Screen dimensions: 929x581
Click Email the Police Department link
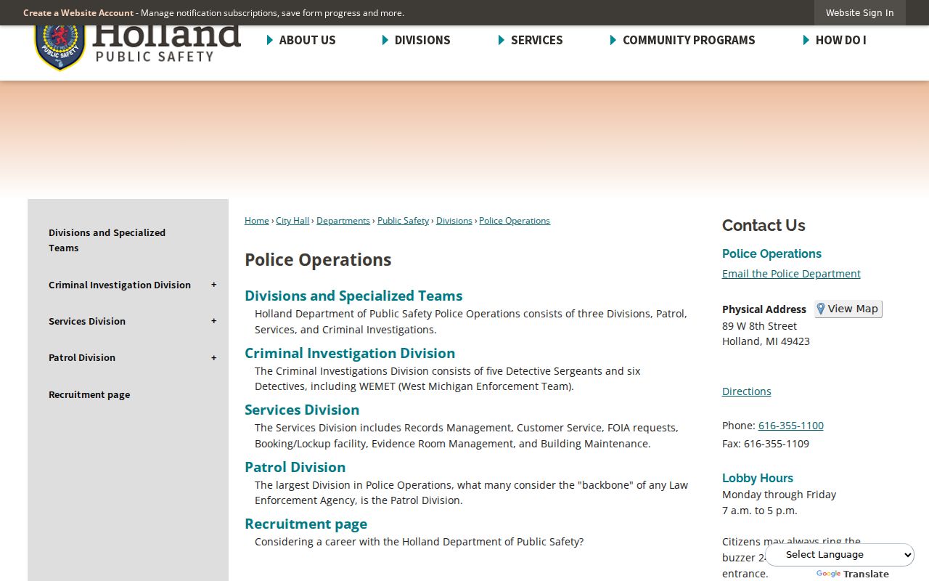click(x=791, y=274)
